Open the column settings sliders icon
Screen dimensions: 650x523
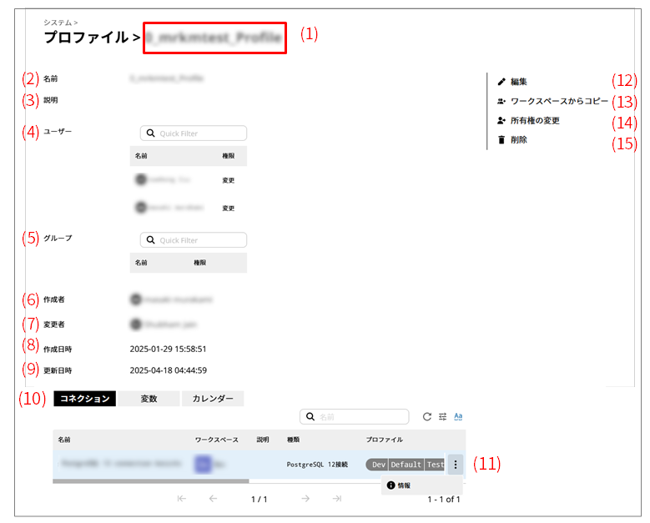(443, 417)
